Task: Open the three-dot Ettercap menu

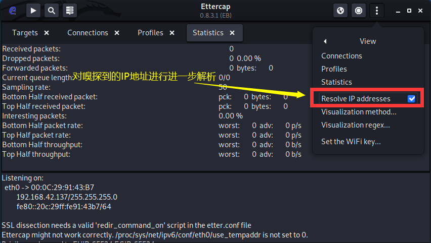Action: click(x=376, y=11)
